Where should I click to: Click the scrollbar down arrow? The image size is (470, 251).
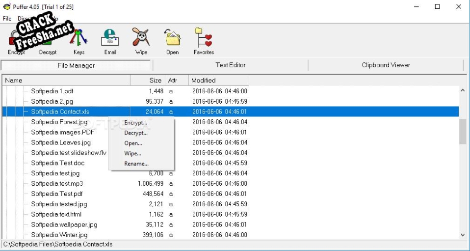[463, 235]
